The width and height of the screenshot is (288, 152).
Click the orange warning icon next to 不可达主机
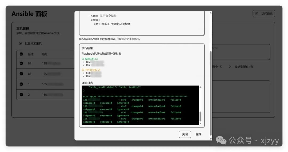pos(83,70)
